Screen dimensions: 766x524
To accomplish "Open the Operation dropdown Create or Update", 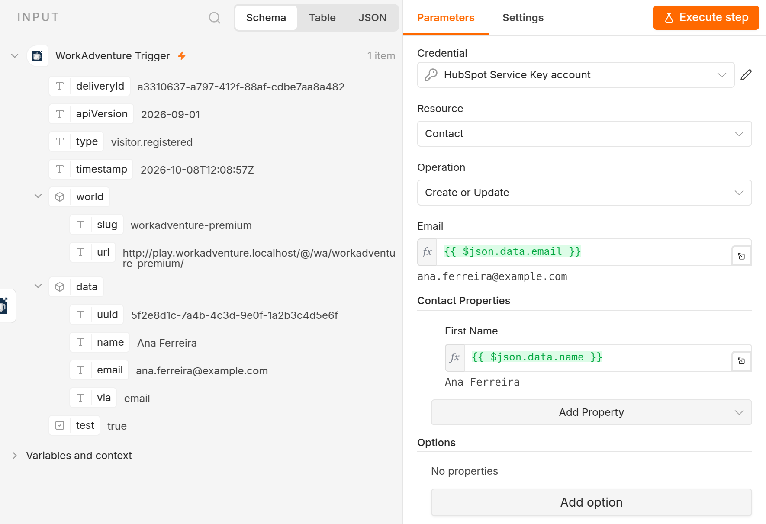I will pos(584,193).
